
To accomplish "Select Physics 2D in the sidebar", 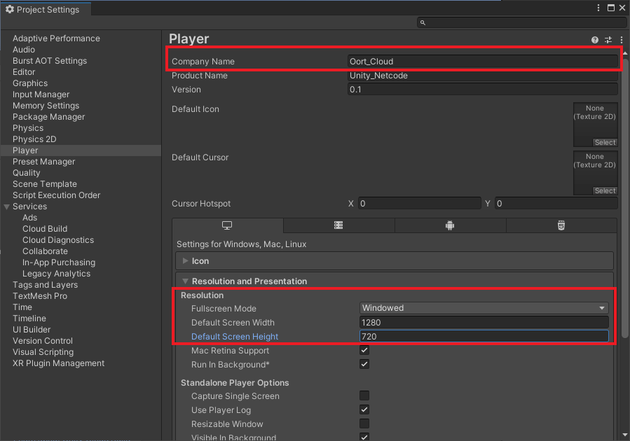I will (x=34, y=139).
